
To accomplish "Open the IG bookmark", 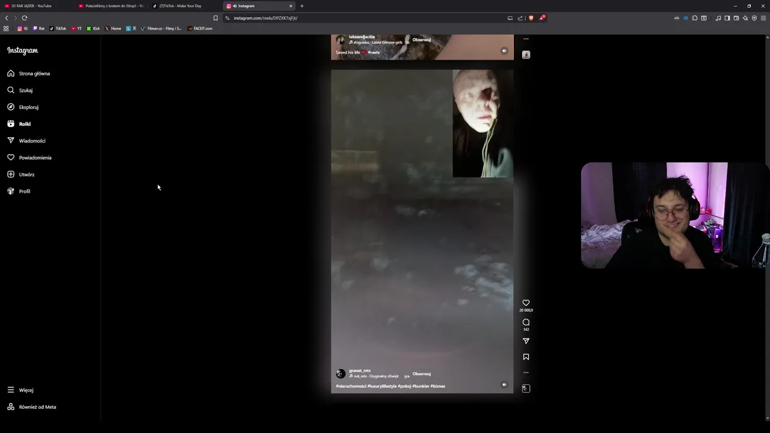I will [x=23, y=28].
